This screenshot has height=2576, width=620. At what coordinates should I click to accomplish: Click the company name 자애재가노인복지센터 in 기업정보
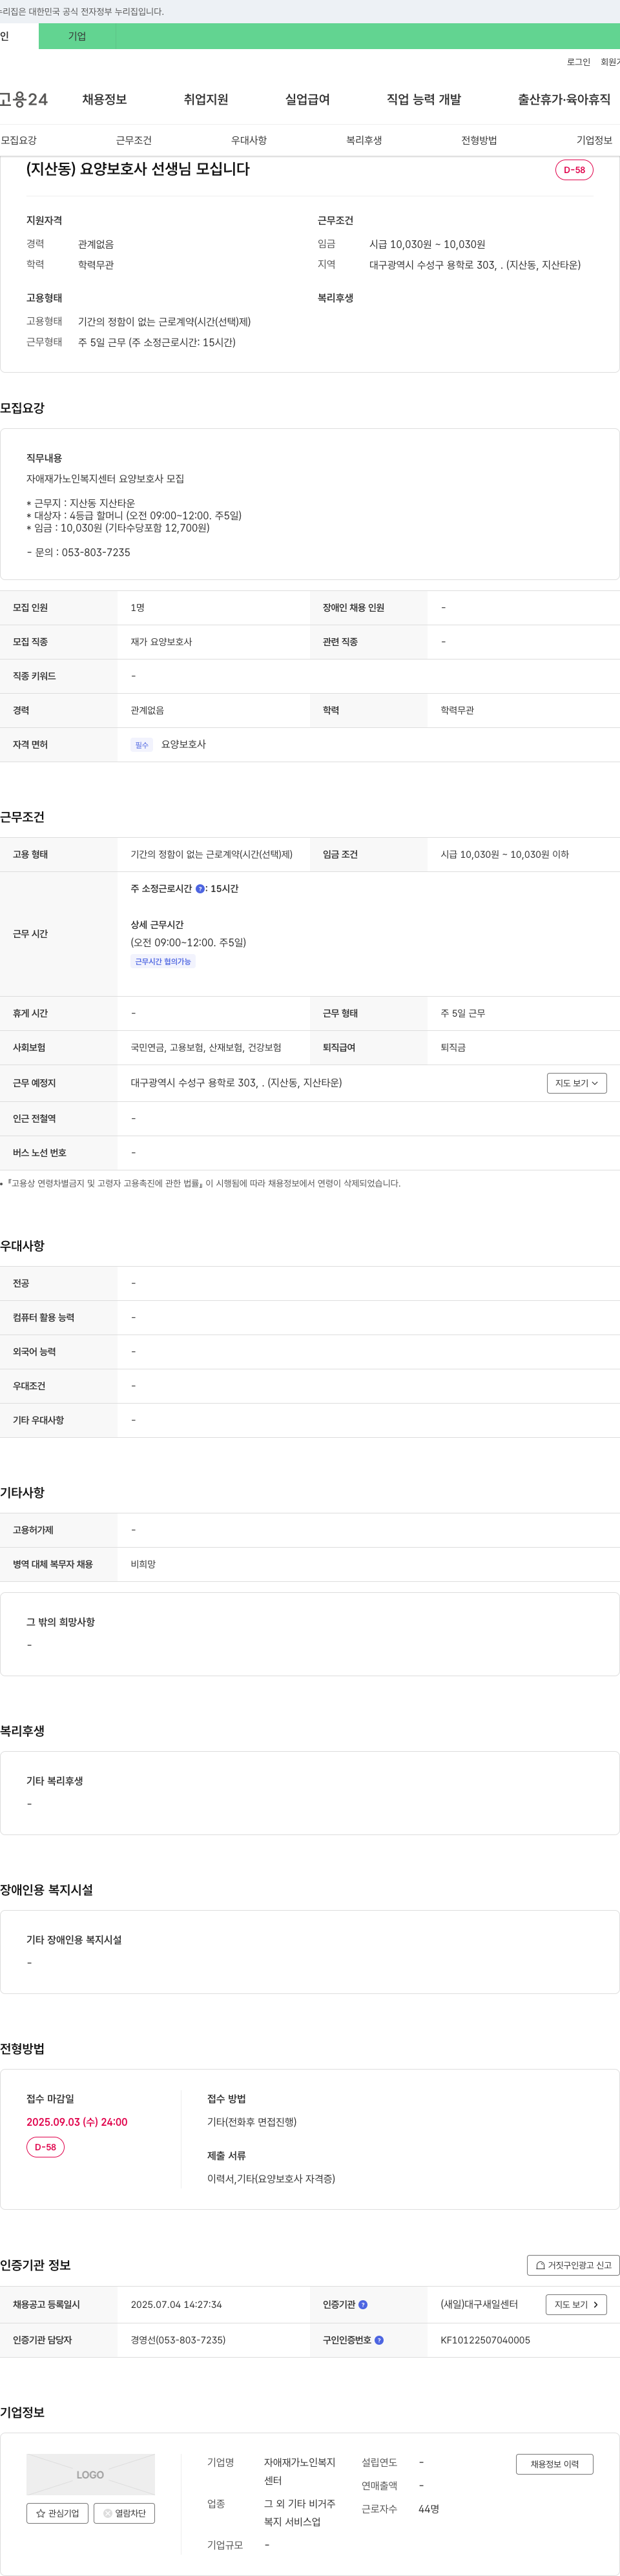tap(299, 2471)
